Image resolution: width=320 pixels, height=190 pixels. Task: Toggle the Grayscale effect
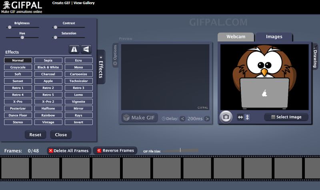click(18, 67)
